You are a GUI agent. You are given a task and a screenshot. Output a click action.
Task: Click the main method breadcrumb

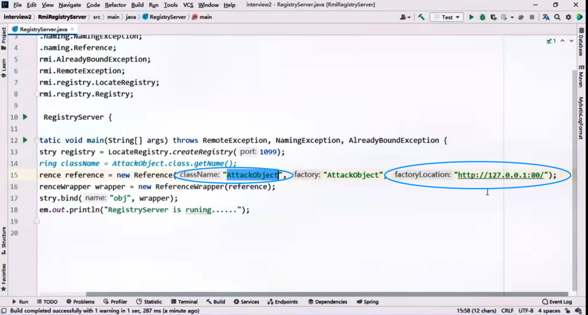pos(202,17)
